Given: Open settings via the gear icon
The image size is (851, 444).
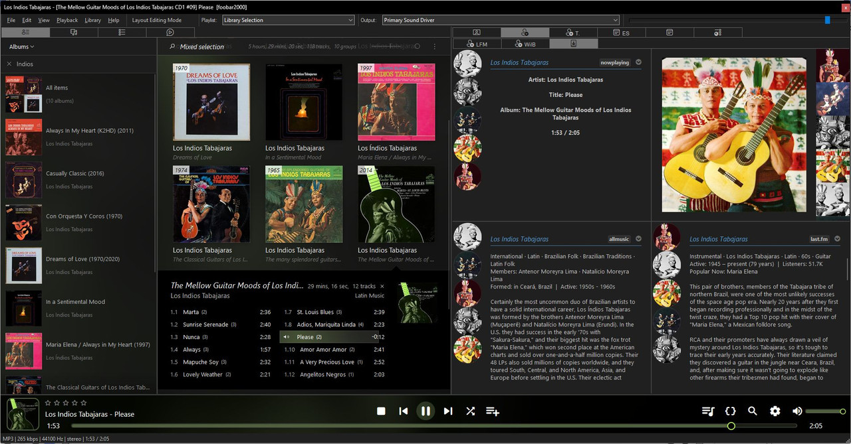Looking at the screenshot, I should tap(775, 411).
